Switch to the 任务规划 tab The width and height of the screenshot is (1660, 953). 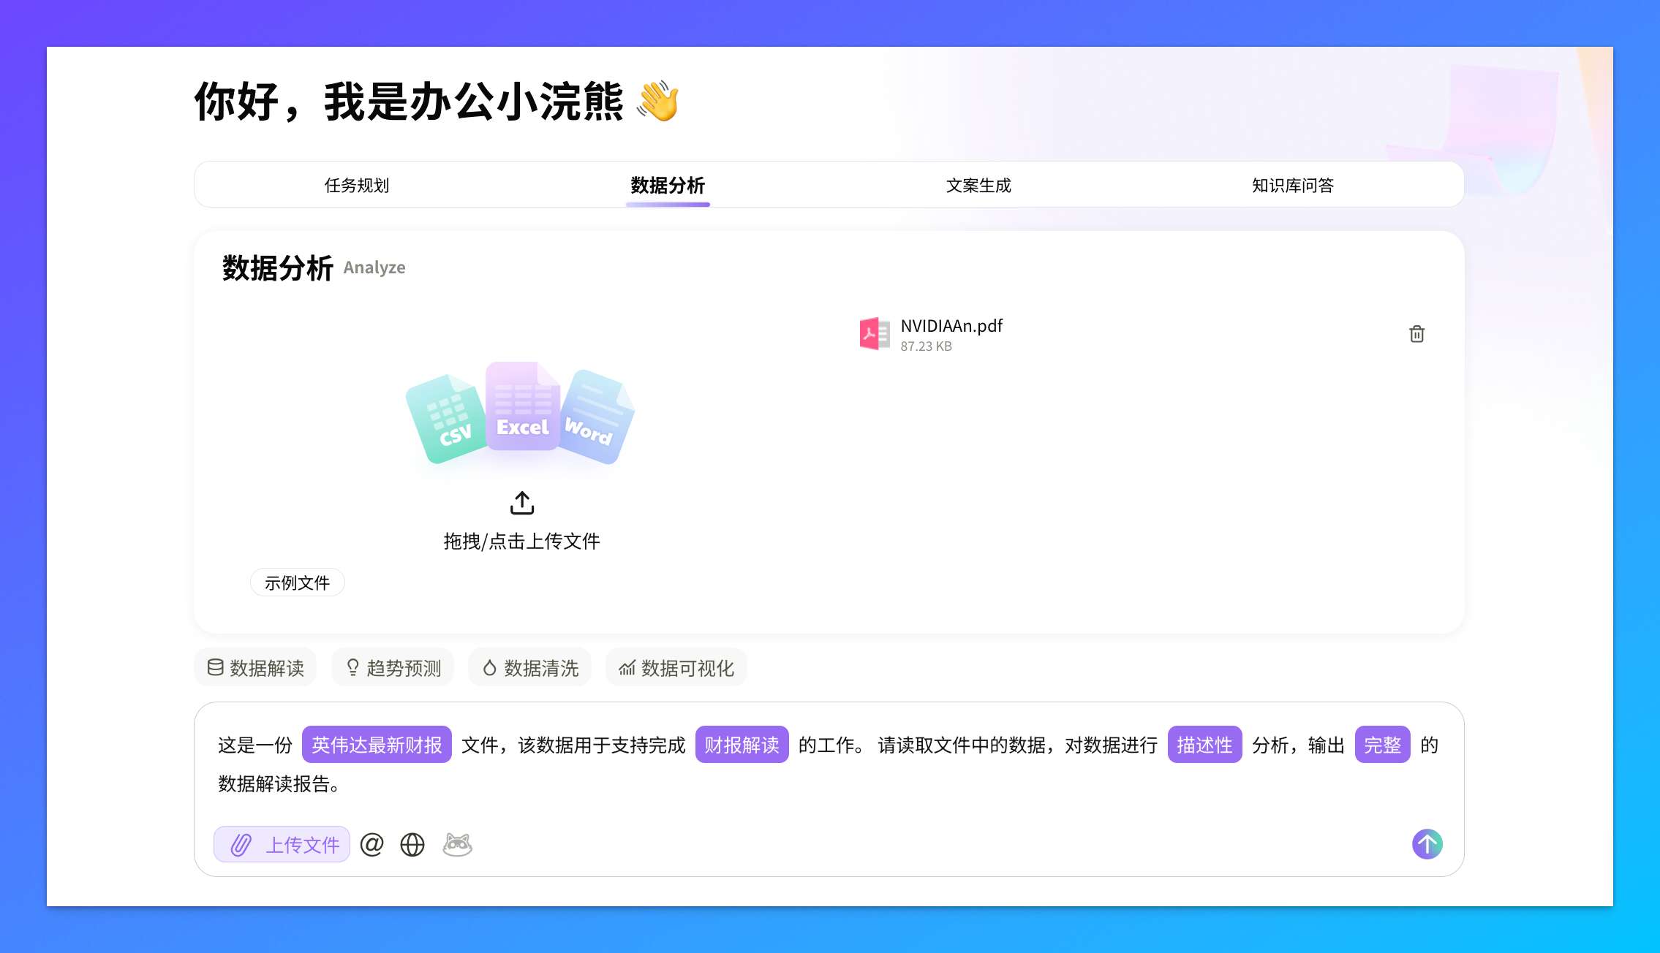click(x=355, y=185)
